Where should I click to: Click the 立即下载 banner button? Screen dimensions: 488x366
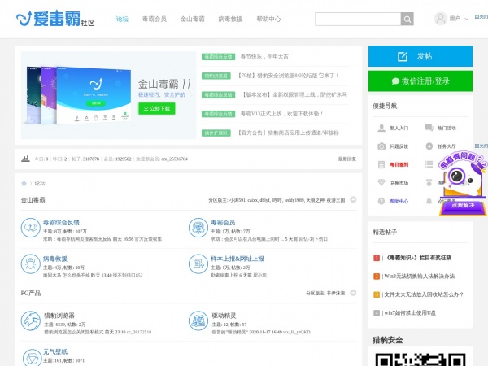tap(156, 109)
